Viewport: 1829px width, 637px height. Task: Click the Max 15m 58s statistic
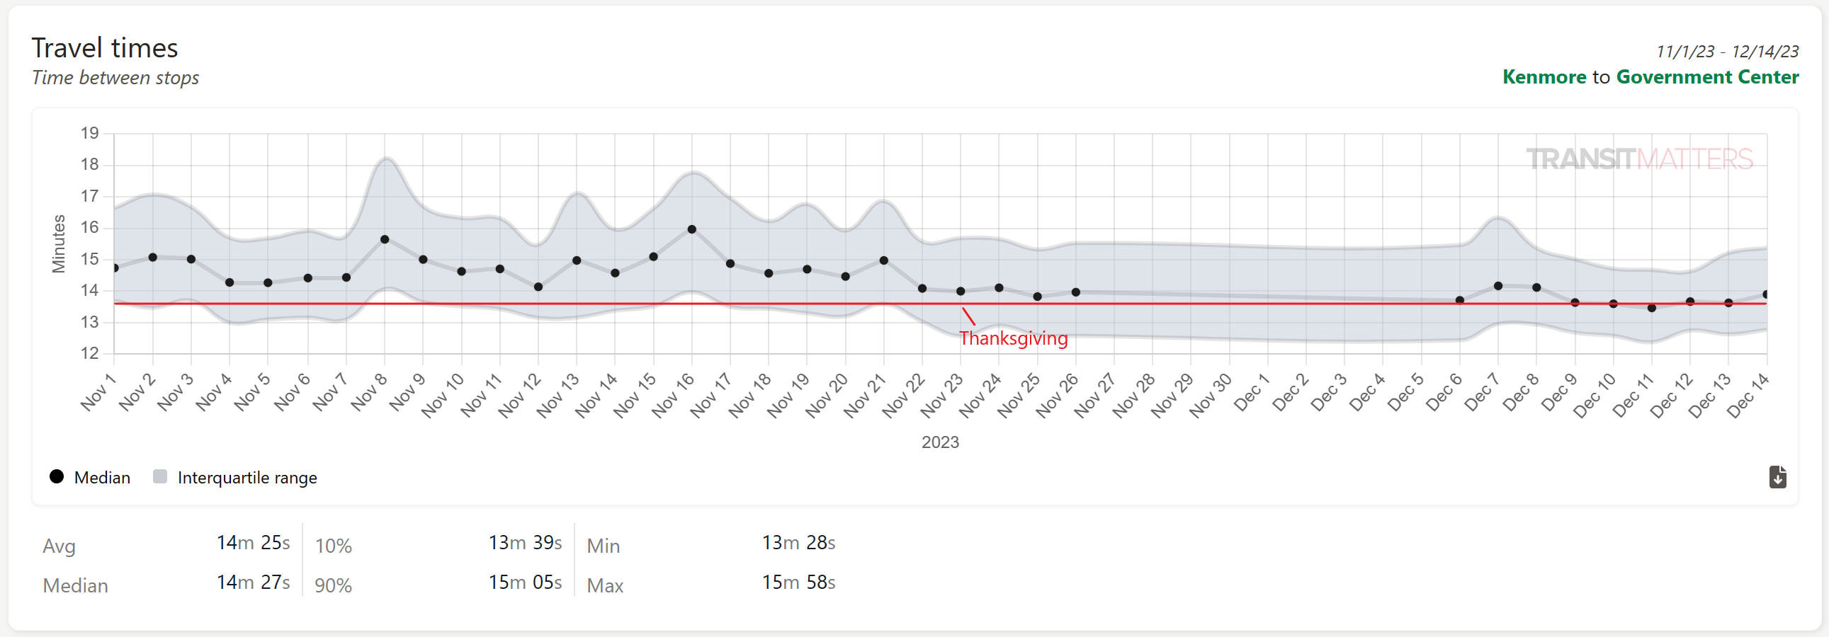798,583
